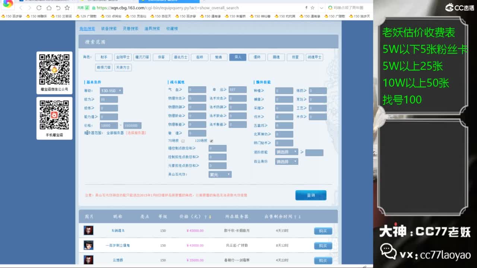Uncheck the 120绝技 checkbox
This screenshot has width=477, height=268.
211,141
